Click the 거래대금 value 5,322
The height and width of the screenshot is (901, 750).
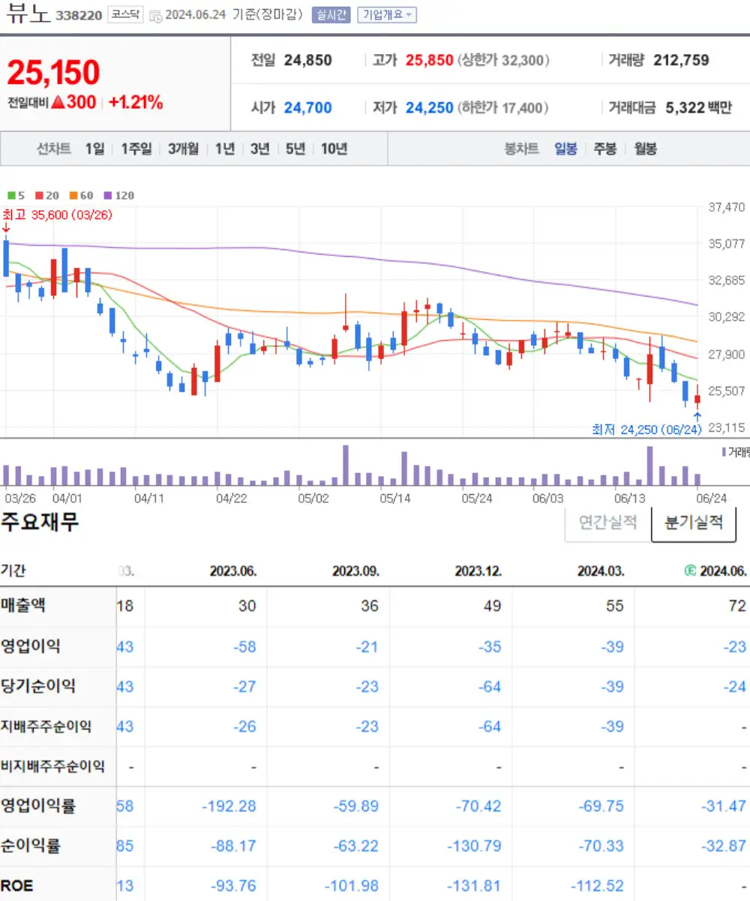[x=685, y=108]
